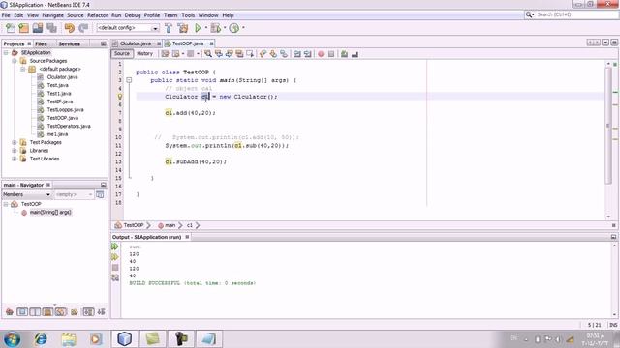Toggle Sort by Name in Navigator bottom bar
Screen dimensions: 620x348
(88, 312)
